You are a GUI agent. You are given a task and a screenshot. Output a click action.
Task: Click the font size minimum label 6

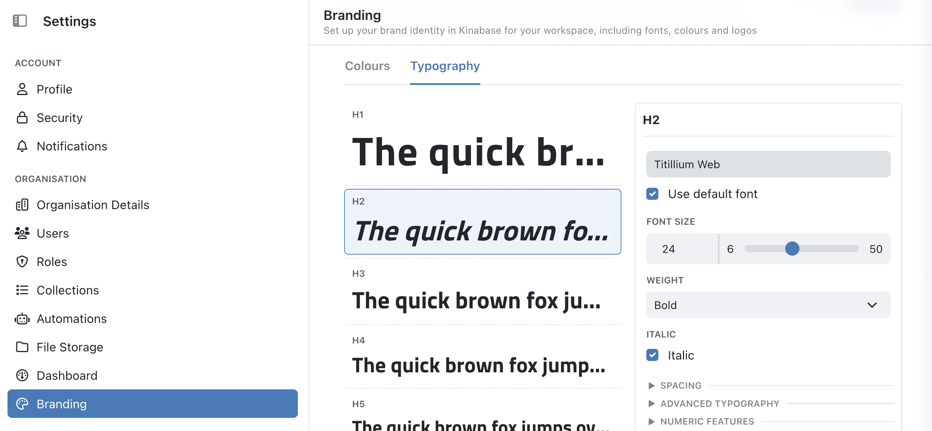(730, 249)
